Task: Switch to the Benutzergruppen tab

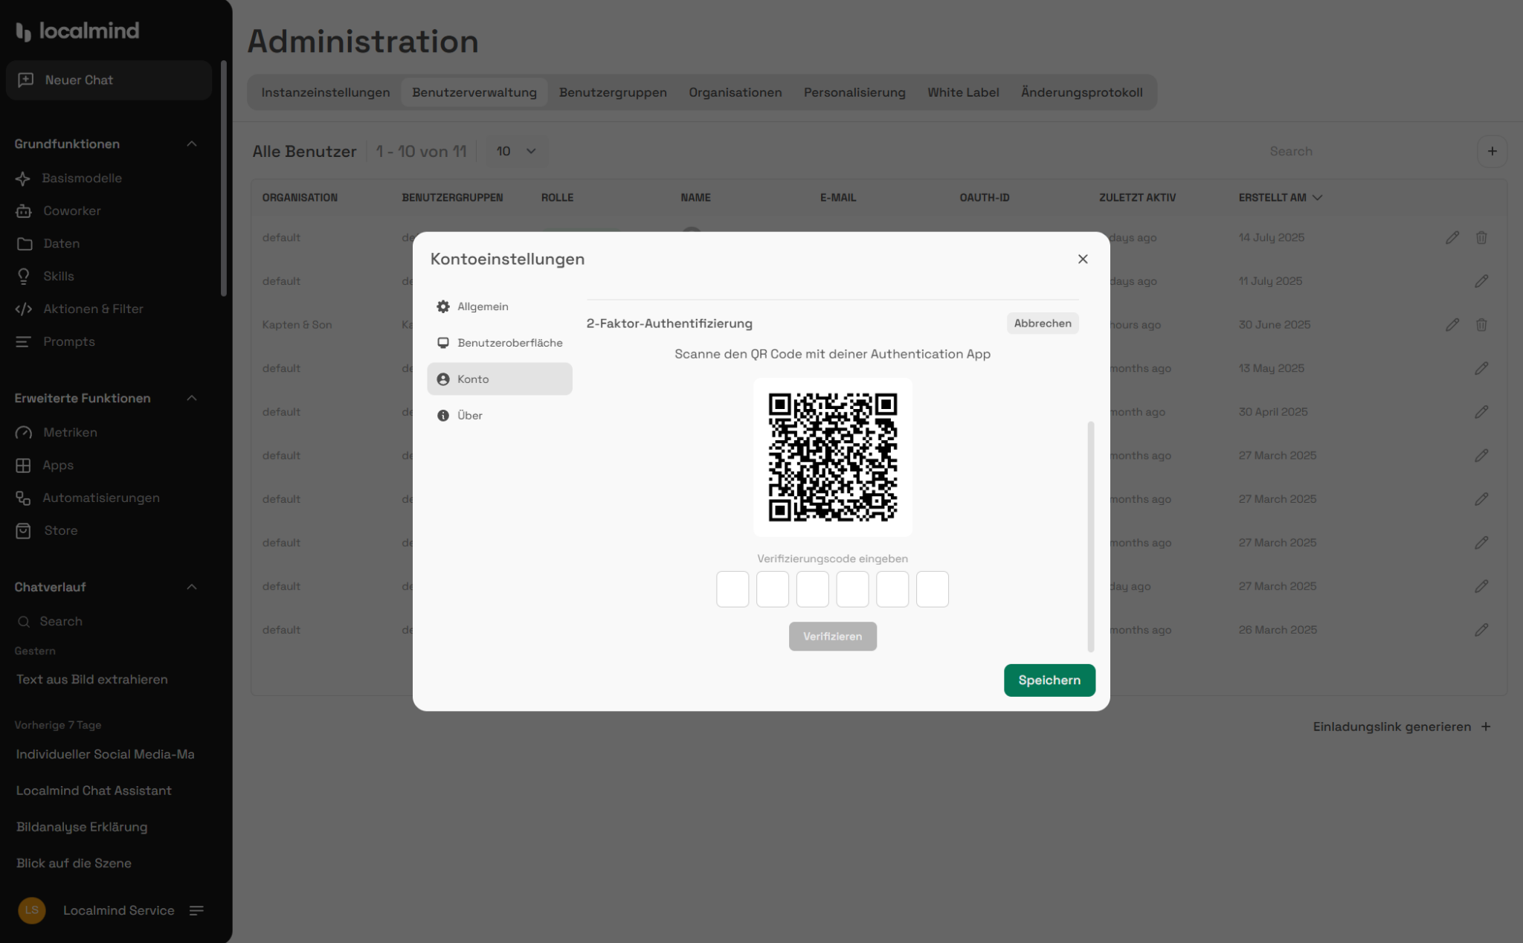Action: [613, 93]
